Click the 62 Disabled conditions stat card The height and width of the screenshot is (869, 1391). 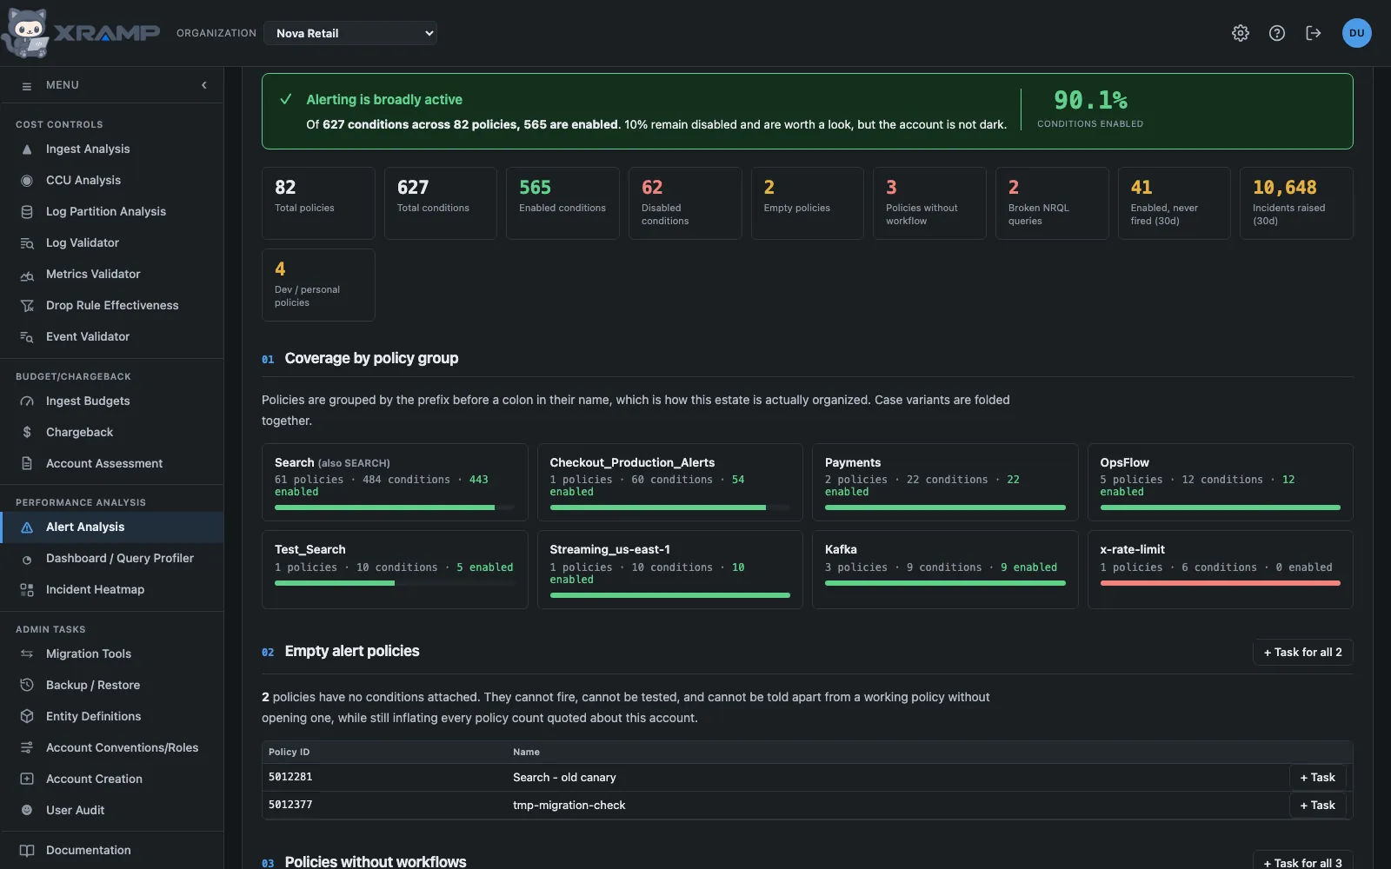click(x=685, y=203)
